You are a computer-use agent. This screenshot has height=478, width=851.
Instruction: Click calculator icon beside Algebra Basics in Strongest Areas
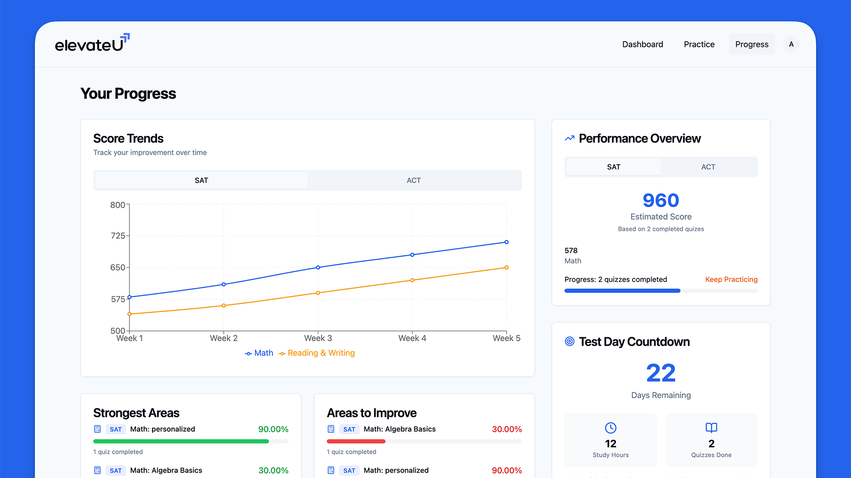[x=98, y=470]
